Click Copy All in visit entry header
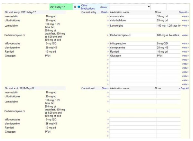 coord(184,12)
